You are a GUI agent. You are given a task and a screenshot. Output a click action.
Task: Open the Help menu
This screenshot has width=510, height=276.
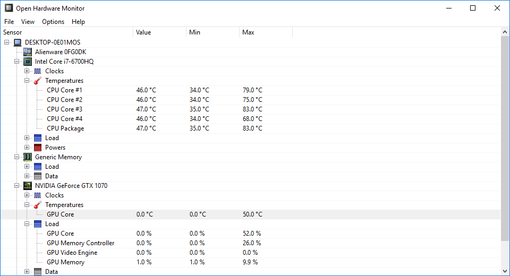click(x=78, y=22)
